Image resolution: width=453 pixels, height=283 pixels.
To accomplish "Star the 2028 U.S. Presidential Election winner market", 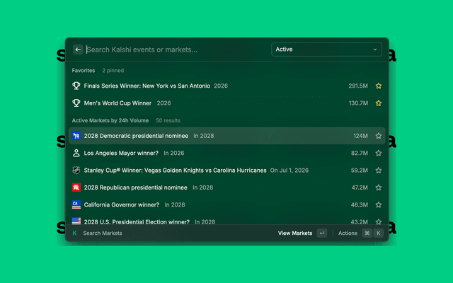I will [x=379, y=221].
